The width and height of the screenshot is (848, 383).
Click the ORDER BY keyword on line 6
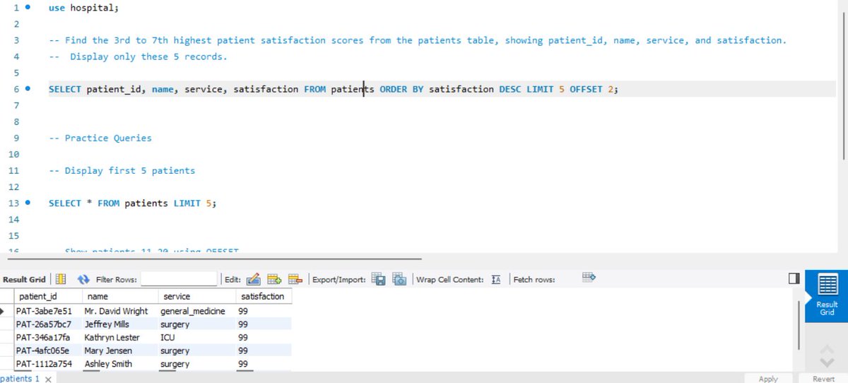(401, 89)
